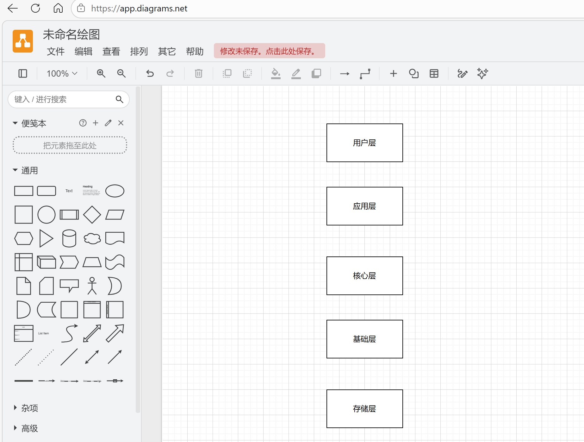Edit the 便笺本 scratchpad with pencil icon
Image resolution: width=584 pixels, height=442 pixels.
click(108, 123)
